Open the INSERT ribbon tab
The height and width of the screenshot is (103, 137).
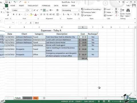click(x=21, y=6)
